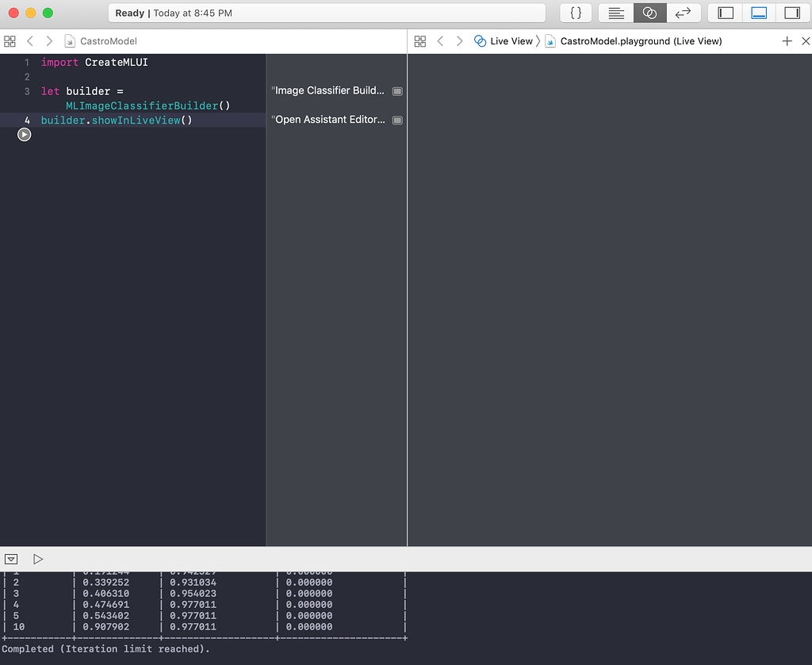Hide the Debug area bottom panel
This screenshot has width=812, height=665.
[759, 13]
